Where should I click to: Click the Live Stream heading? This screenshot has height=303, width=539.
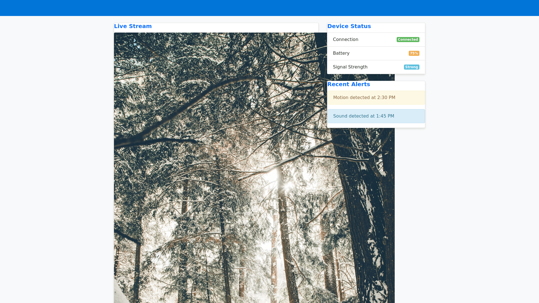tap(133, 26)
